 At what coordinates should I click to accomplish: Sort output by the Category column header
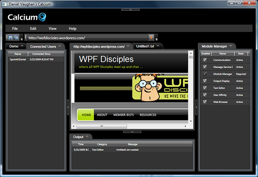pyautogui.click(x=102, y=144)
